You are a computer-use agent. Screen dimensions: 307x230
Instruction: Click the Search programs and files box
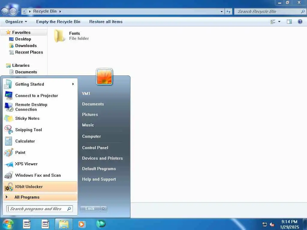40,209
